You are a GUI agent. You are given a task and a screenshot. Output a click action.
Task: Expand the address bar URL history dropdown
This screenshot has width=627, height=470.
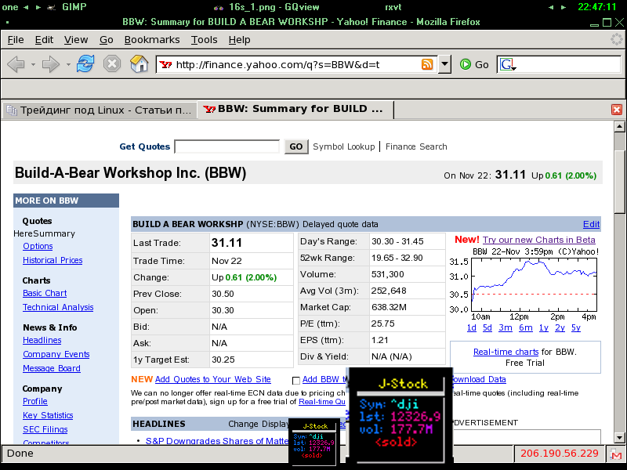click(444, 64)
